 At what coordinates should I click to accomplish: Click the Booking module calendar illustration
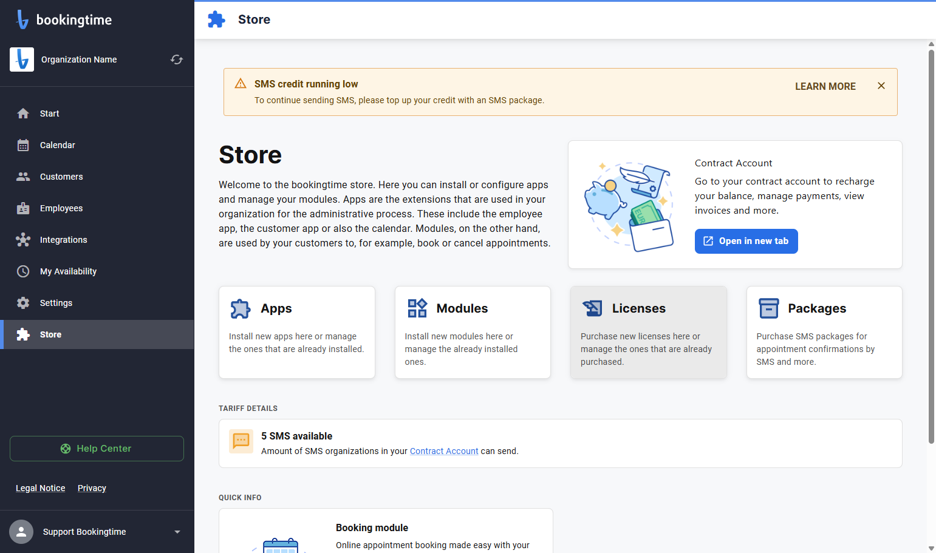pos(279,545)
